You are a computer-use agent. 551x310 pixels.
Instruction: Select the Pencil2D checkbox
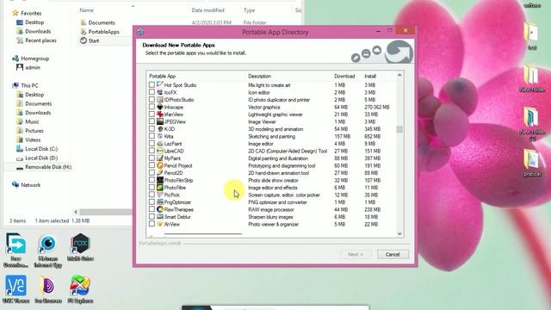point(152,172)
